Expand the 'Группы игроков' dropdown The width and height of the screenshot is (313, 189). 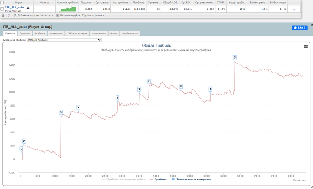click(93, 15)
